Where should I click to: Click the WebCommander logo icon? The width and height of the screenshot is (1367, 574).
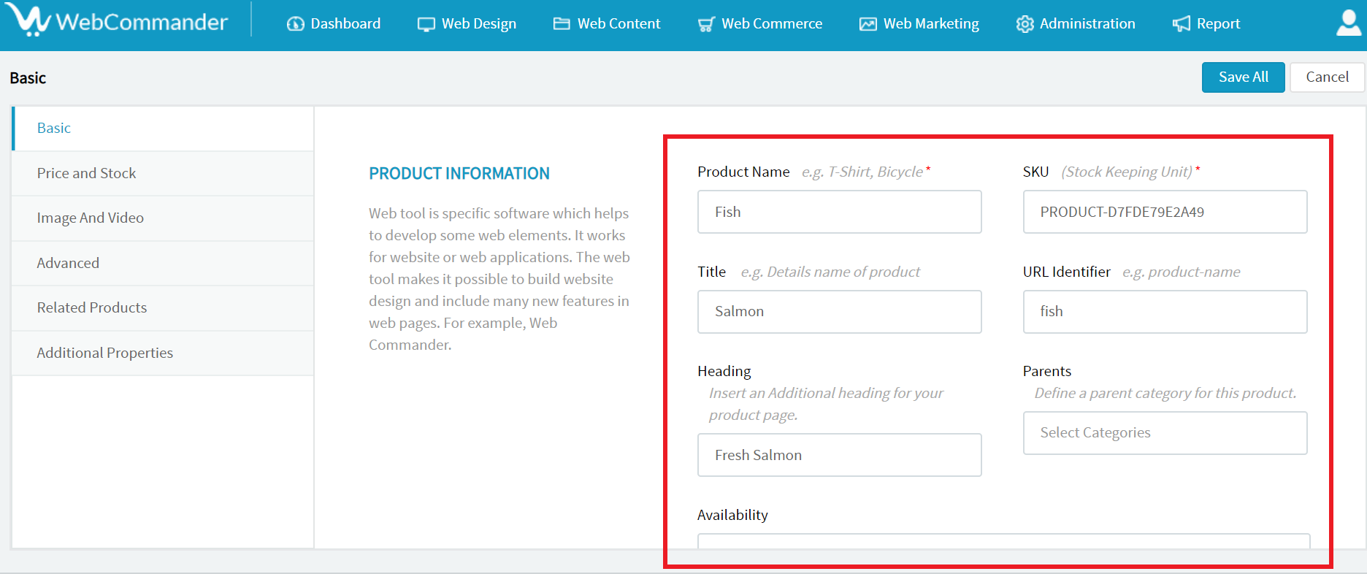tap(28, 20)
